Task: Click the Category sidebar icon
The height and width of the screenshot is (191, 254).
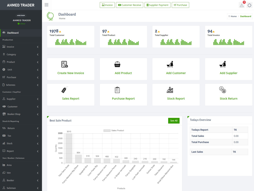Action: click(4, 54)
